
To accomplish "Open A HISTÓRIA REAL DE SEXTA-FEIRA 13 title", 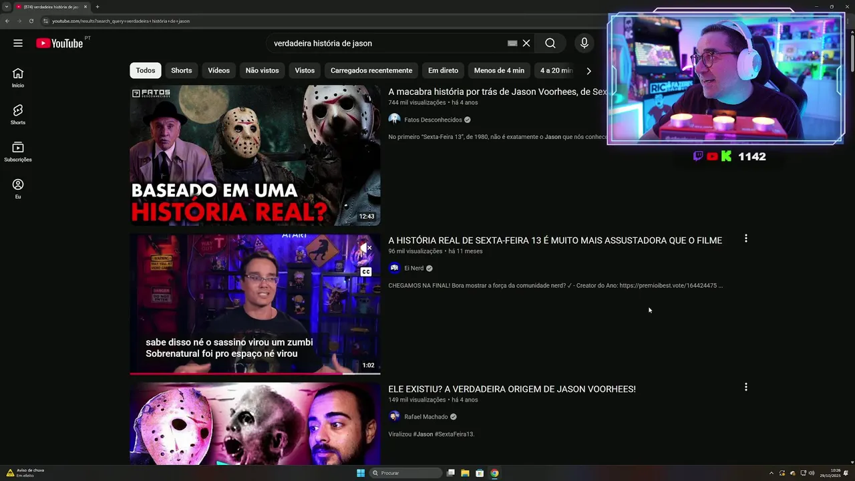I will click(555, 240).
